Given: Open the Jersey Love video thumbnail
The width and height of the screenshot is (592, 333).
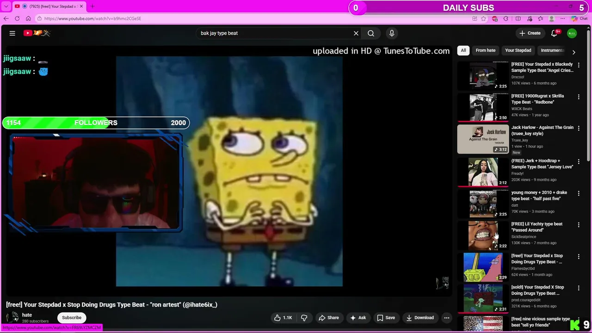Looking at the screenshot, I should (x=483, y=172).
